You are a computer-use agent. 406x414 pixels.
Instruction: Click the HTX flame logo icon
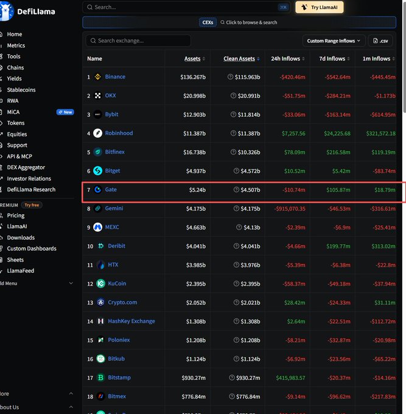click(100, 265)
